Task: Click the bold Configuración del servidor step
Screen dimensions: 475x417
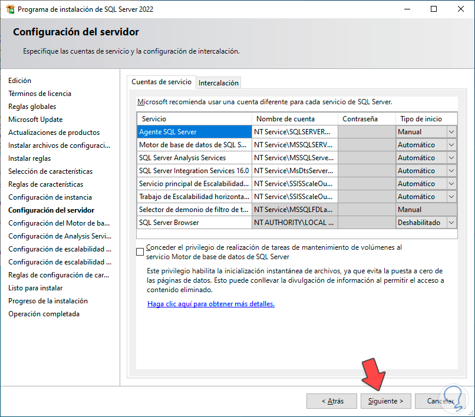Action: point(51,210)
